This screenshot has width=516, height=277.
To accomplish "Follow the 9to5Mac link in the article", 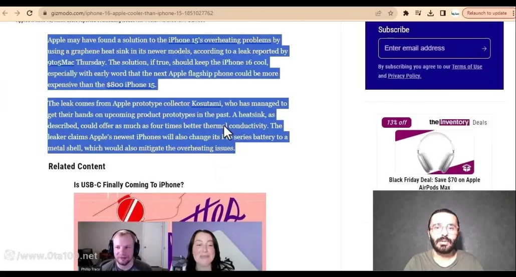I will 61,63.
